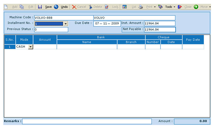The height and width of the screenshot is (129, 215).
Task: Click the Tools icon
Action: (x=160, y=7)
